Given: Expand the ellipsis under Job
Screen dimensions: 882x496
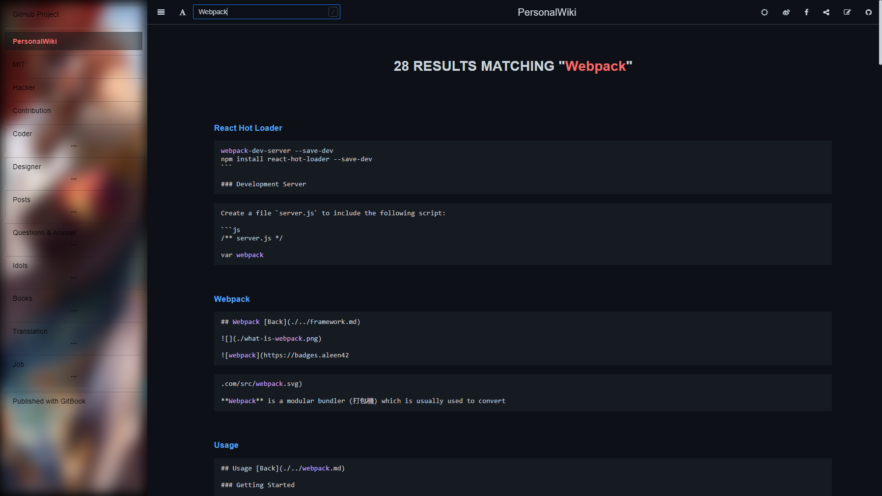Looking at the screenshot, I should [74, 376].
